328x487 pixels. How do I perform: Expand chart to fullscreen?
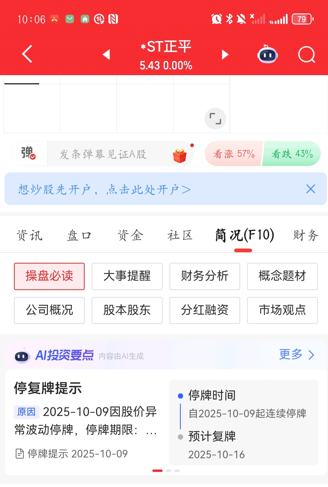click(215, 119)
